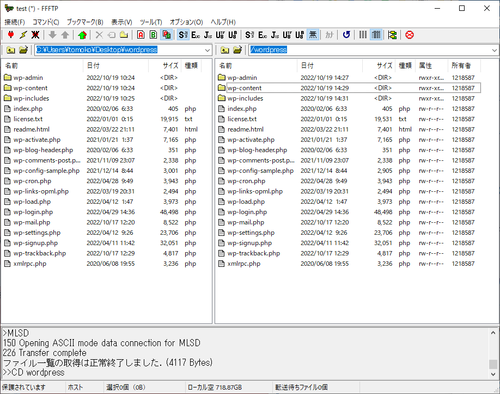Toggle Binary transfer mode (green B)
The image size is (500, 394).
tap(154, 35)
